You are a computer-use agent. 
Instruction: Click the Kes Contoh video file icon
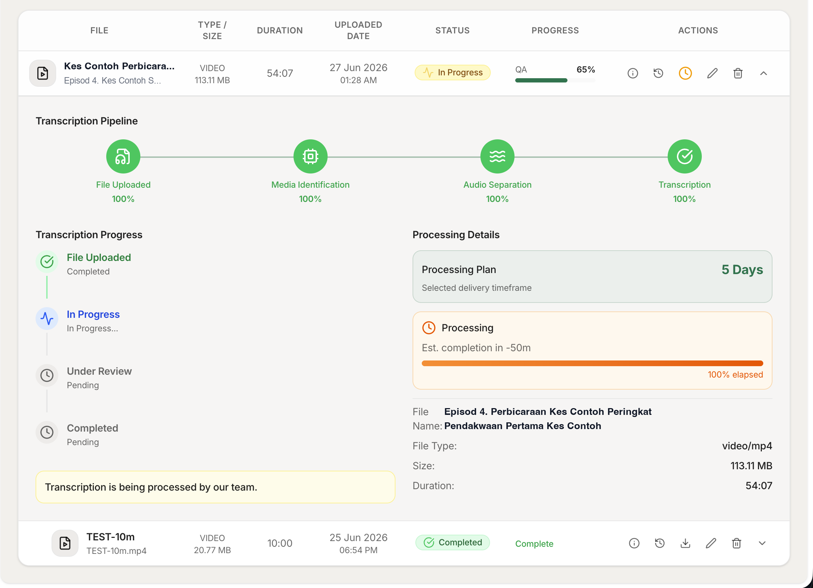42,73
